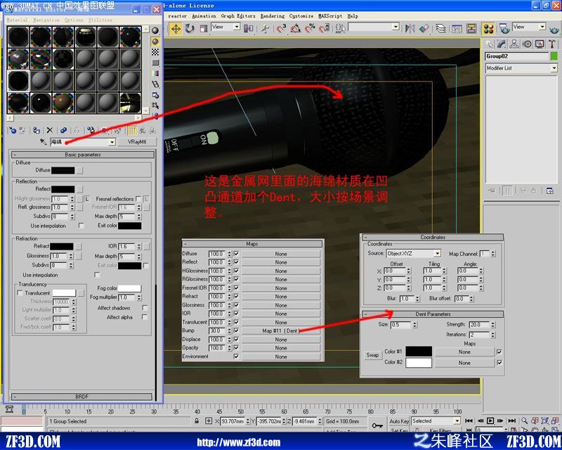Click the Dent Size value field

400,325
